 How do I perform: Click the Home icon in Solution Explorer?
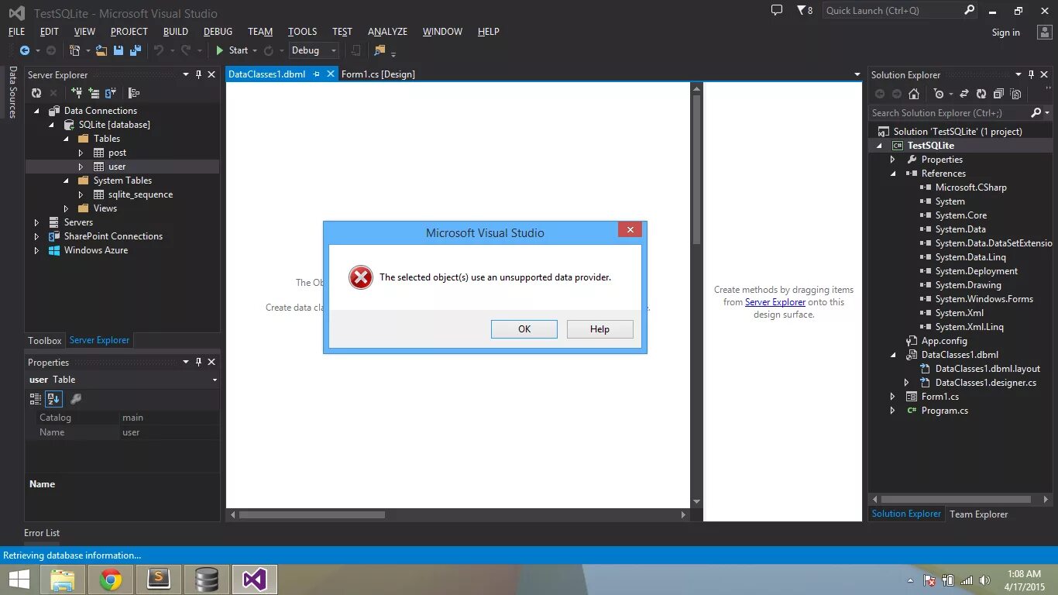914,94
